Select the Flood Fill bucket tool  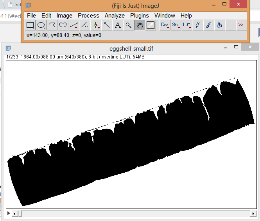(220, 25)
